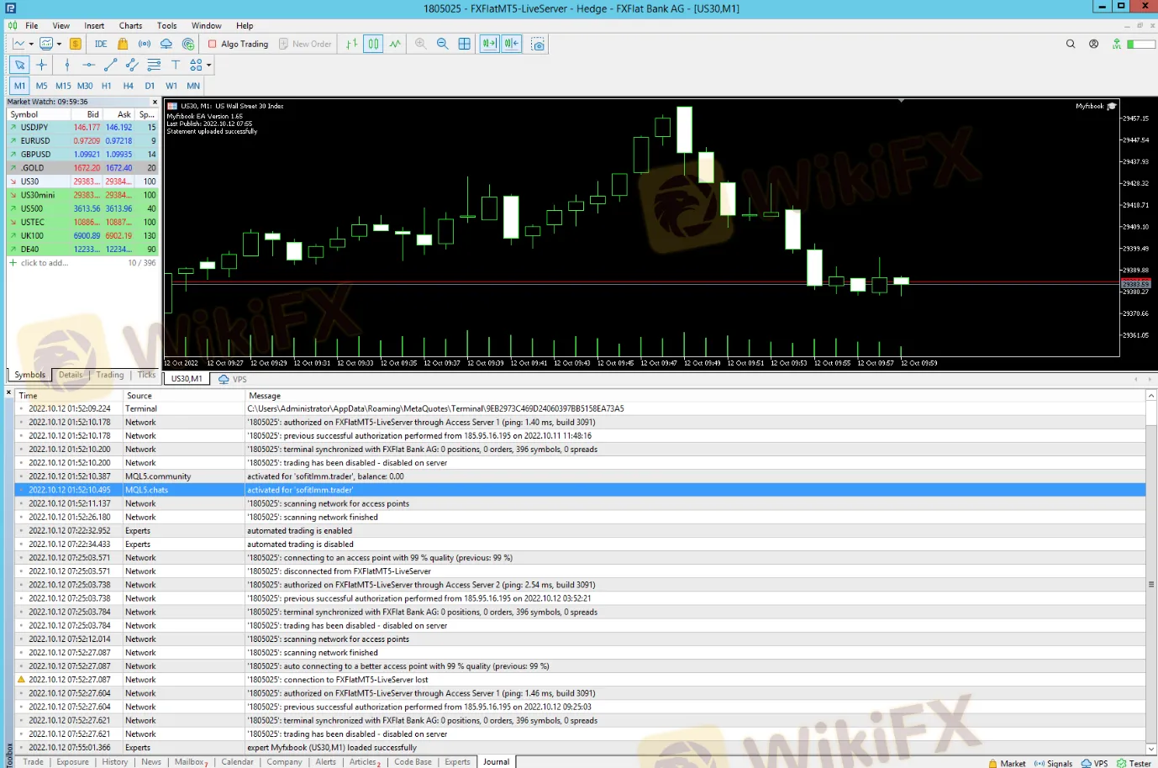Image resolution: width=1158 pixels, height=768 pixels.
Task: Select the M30 timeframe
Action: coord(85,86)
